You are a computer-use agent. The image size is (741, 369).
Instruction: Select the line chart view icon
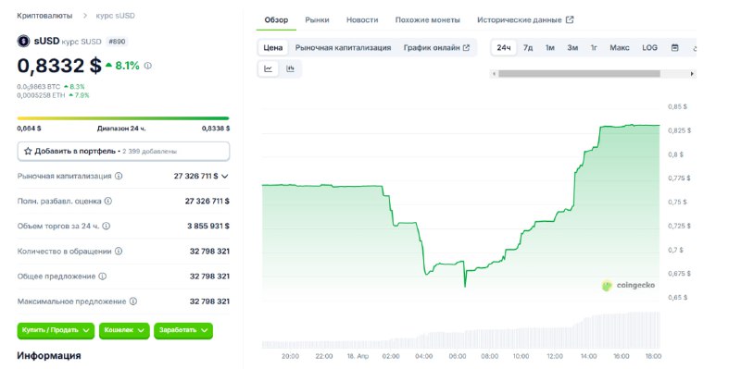(x=269, y=68)
